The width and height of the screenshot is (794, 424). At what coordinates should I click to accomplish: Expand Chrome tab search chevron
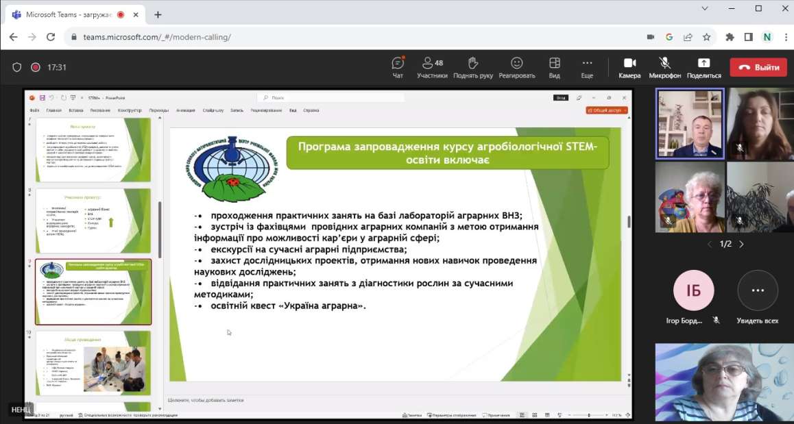(704, 9)
